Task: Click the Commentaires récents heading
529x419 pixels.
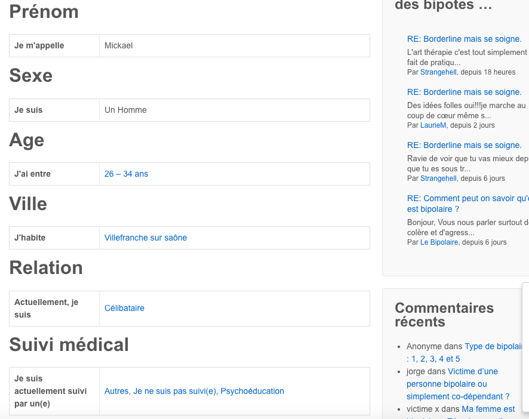Action: point(444,315)
